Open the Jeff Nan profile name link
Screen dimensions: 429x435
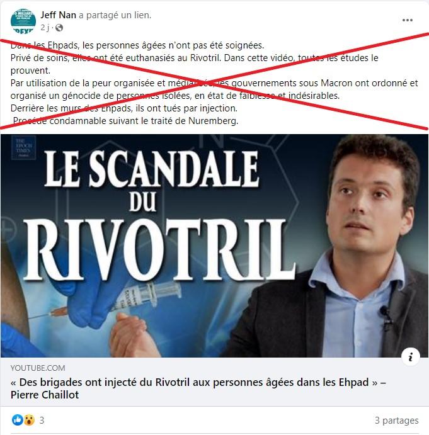[x=59, y=15]
